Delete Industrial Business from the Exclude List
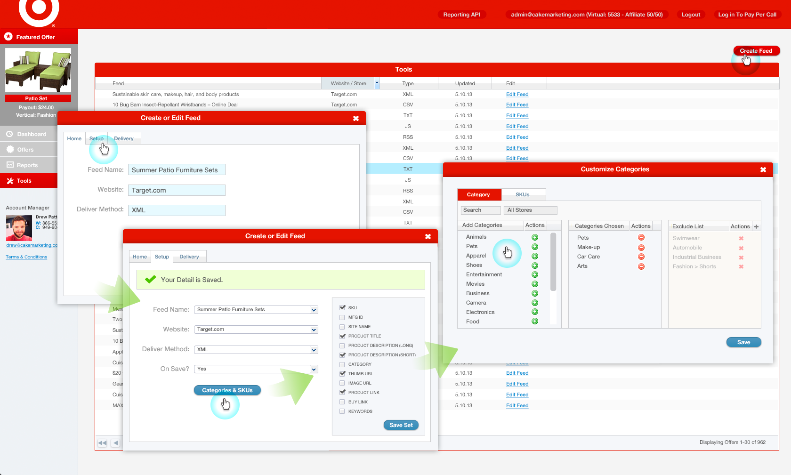Viewport: 791px width, 475px height. (741, 258)
